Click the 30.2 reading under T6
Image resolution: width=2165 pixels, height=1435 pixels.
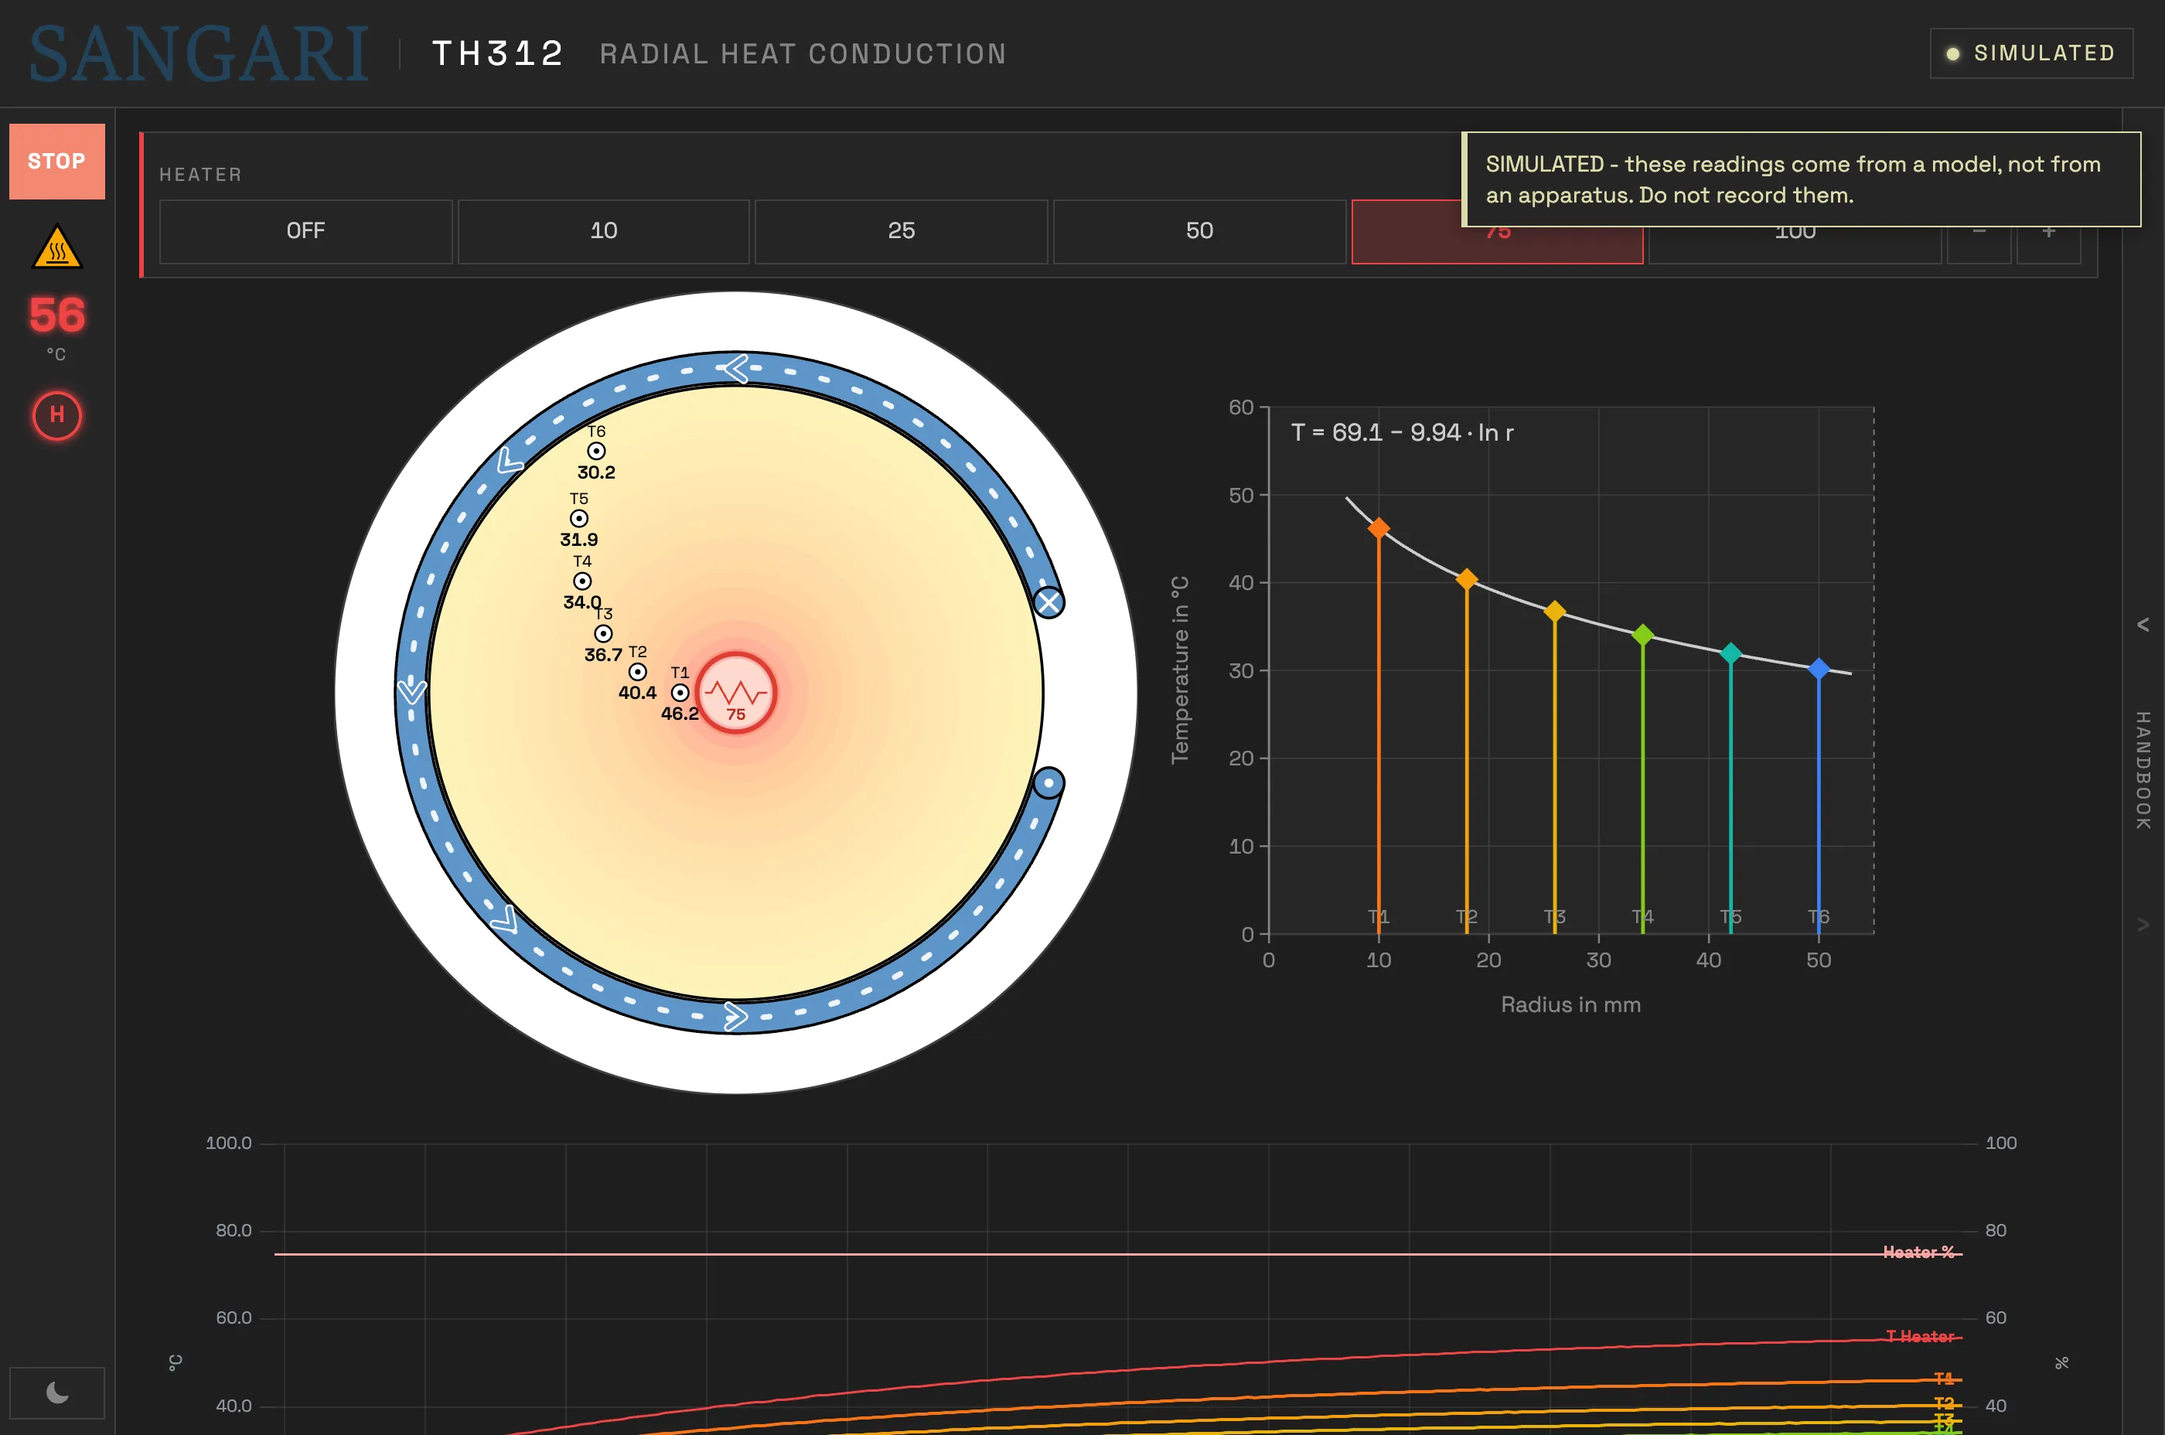597,472
